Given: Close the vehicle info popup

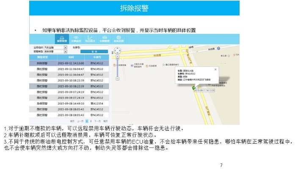Looking at the screenshot, I should [x=215, y=68].
